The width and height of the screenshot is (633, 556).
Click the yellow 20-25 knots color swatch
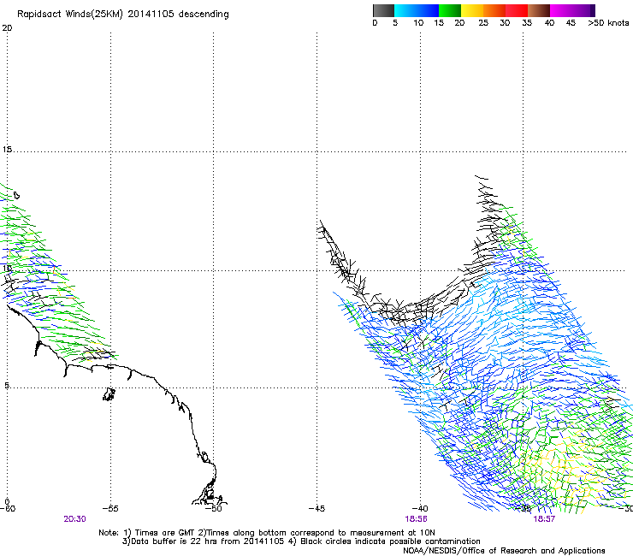[x=472, y=10]
